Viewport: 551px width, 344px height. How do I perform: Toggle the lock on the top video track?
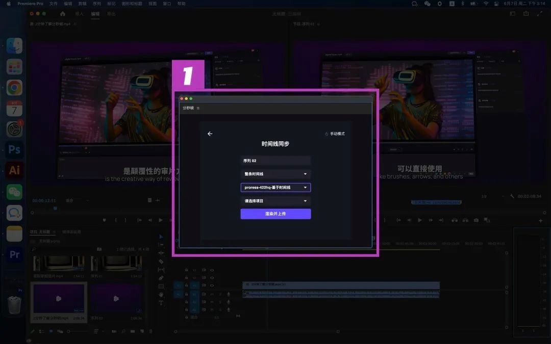coord(186,270)
